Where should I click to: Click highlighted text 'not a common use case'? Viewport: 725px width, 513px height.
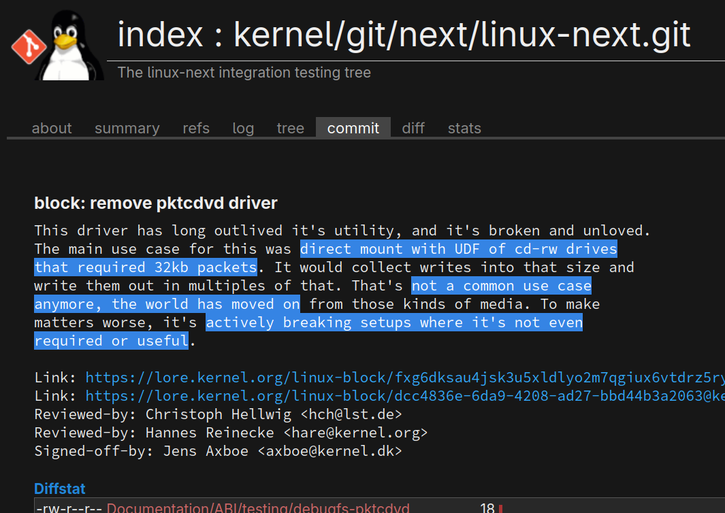click(x=502, y=286)
